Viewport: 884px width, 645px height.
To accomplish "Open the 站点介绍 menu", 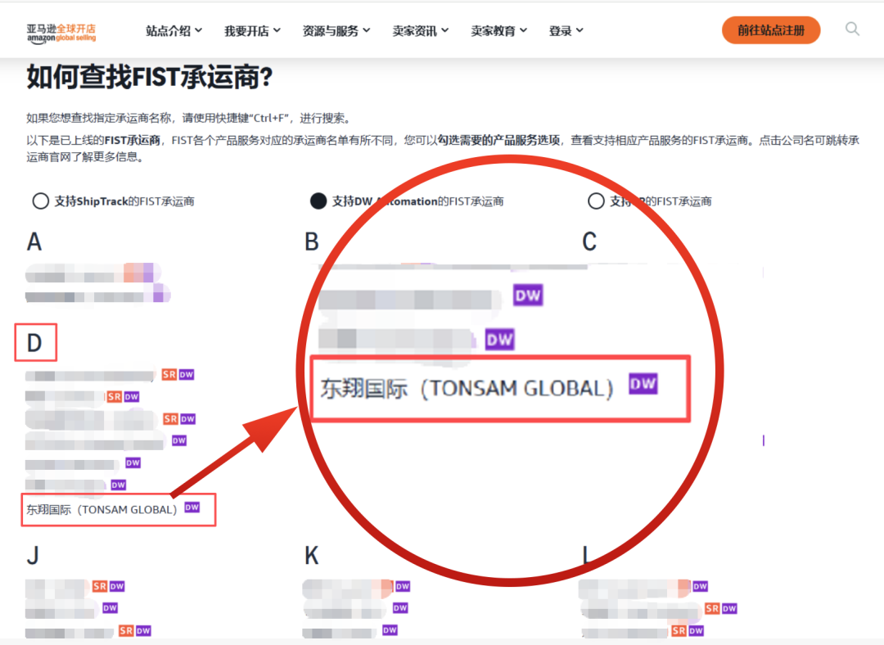I will 174,31.
